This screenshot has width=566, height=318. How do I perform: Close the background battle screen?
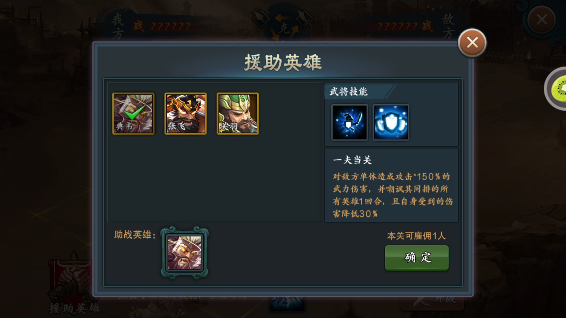coord(542,20)
